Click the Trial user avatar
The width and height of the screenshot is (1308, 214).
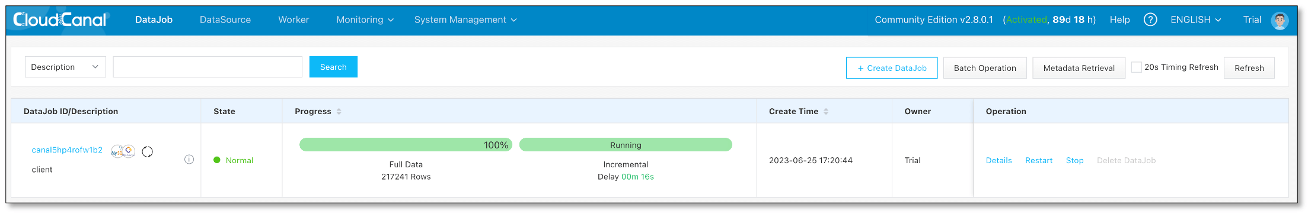point(1280,20)
